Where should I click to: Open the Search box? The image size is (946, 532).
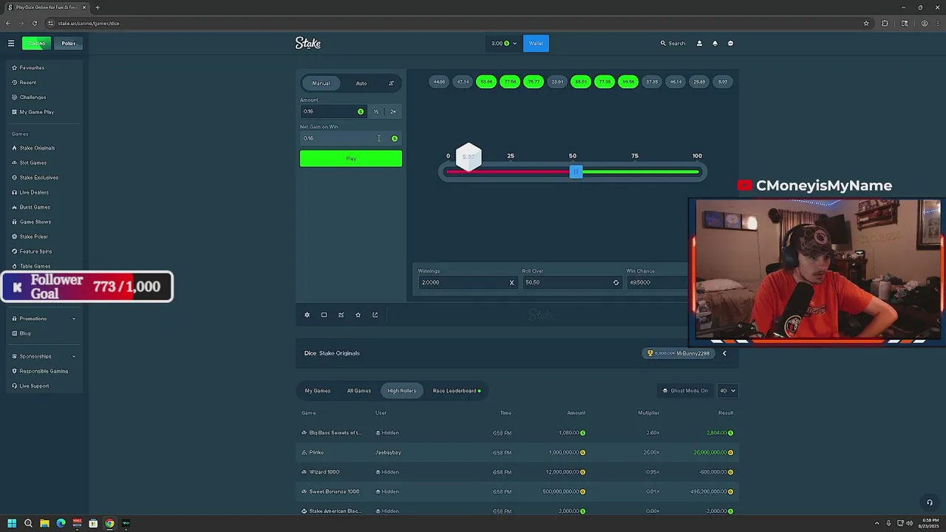tap(673, 44)
